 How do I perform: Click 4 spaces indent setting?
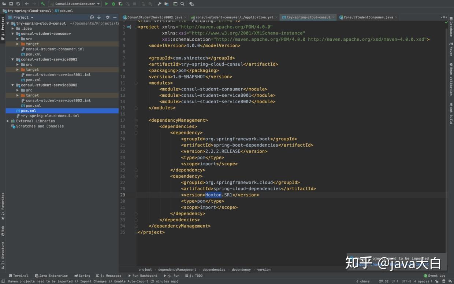pos(423,281)
